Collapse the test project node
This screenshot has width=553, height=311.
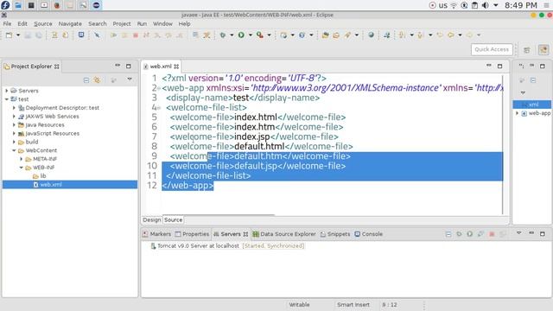coord(7,99)
